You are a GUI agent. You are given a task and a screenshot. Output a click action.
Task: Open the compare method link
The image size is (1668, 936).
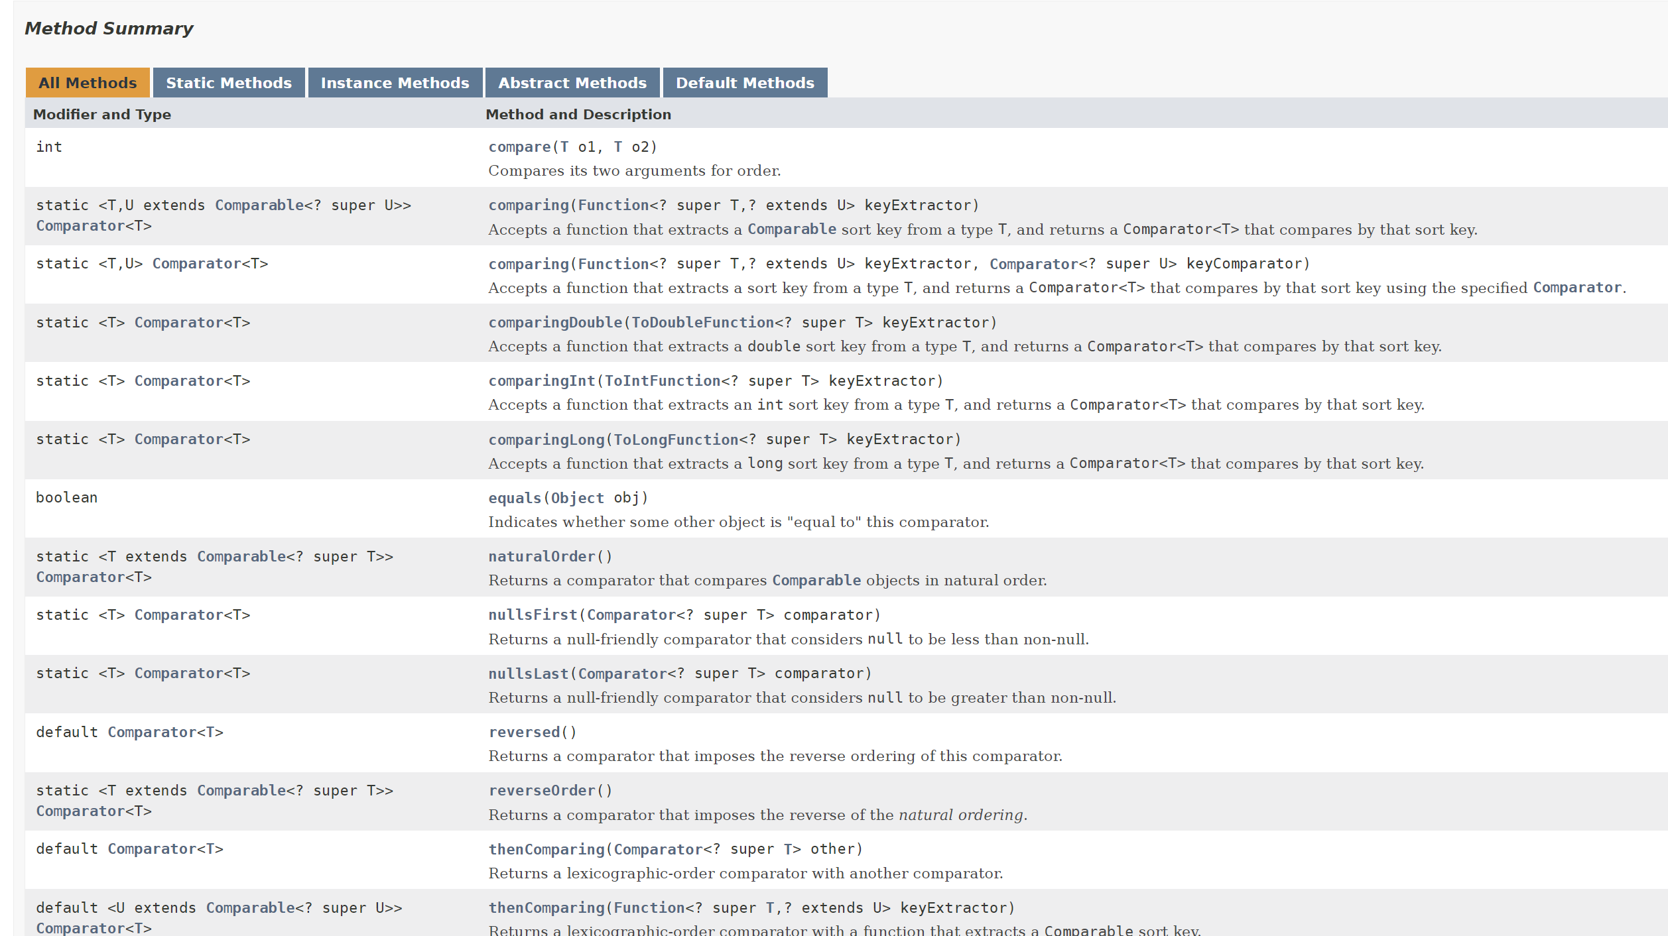(519, 147)
